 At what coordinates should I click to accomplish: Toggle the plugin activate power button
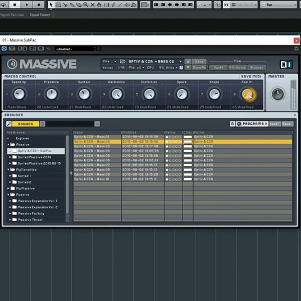[x=4, y=48]
